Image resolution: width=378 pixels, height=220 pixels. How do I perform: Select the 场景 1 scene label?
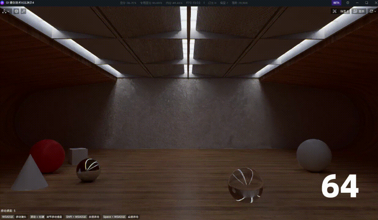[344, 11]
